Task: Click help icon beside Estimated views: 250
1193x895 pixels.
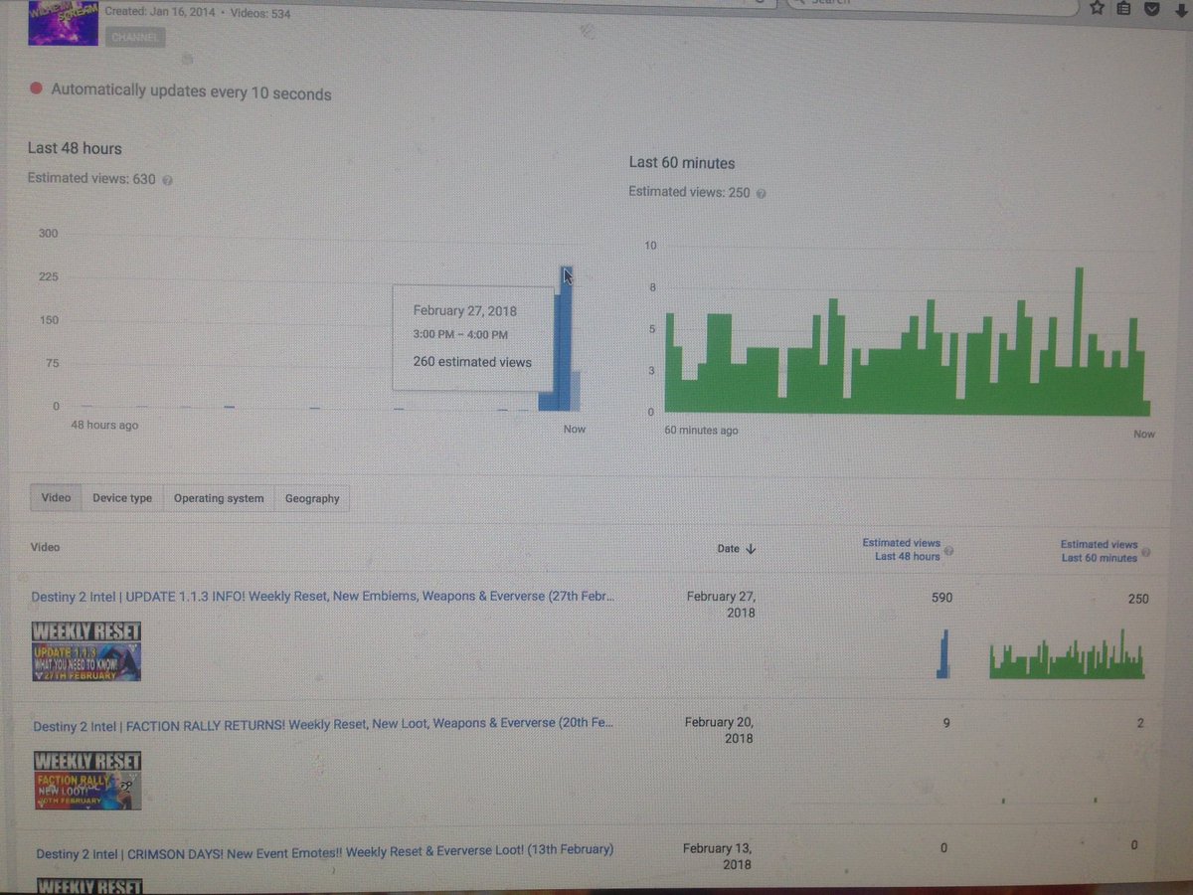Action: pyautogui.click(x=761, y=194)
